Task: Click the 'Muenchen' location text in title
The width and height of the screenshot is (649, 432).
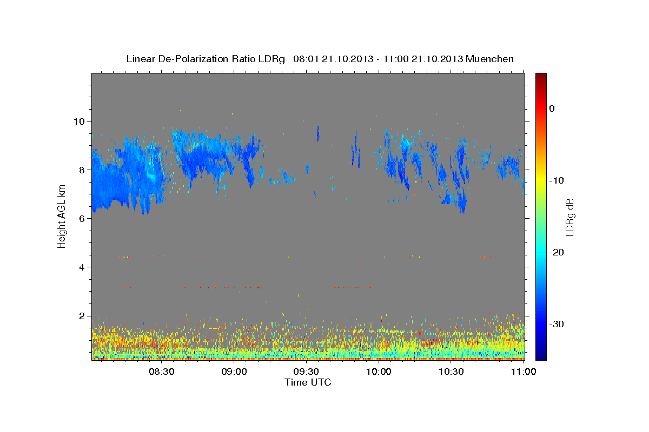Action: pos(491,59)
